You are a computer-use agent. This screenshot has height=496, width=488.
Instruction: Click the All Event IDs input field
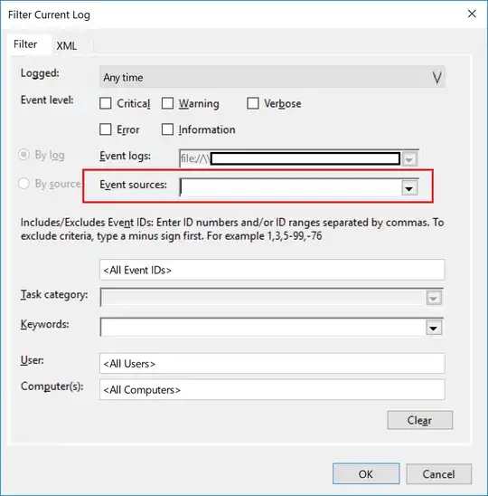272,270
